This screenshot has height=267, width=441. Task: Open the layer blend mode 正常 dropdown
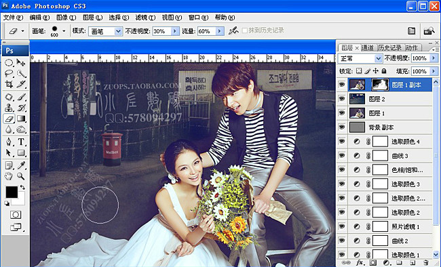pos(379,58)
